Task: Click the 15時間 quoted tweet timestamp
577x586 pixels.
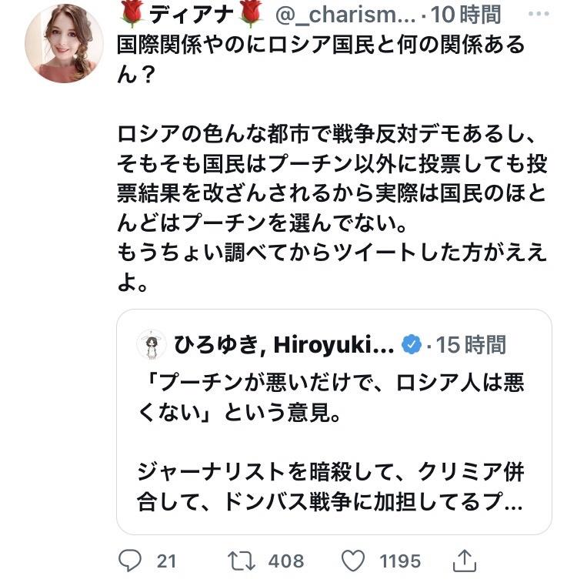Action: pyautogui.click(x=471, y=344)
